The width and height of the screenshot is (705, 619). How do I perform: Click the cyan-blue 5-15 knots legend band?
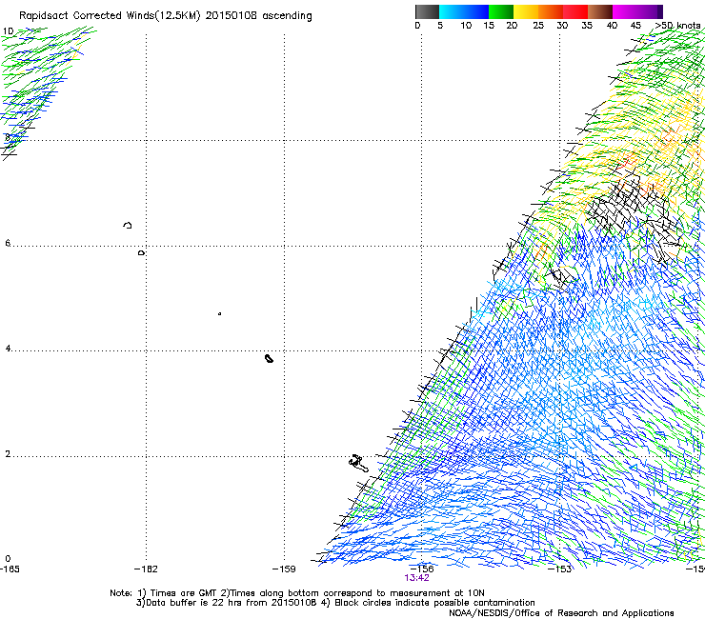tap(464, 11)
